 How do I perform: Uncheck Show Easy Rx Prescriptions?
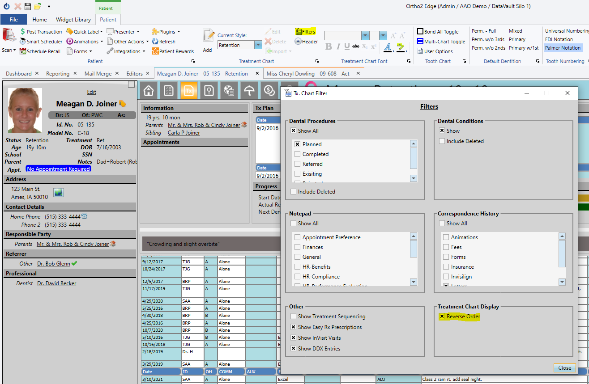[x=293, y=327]
